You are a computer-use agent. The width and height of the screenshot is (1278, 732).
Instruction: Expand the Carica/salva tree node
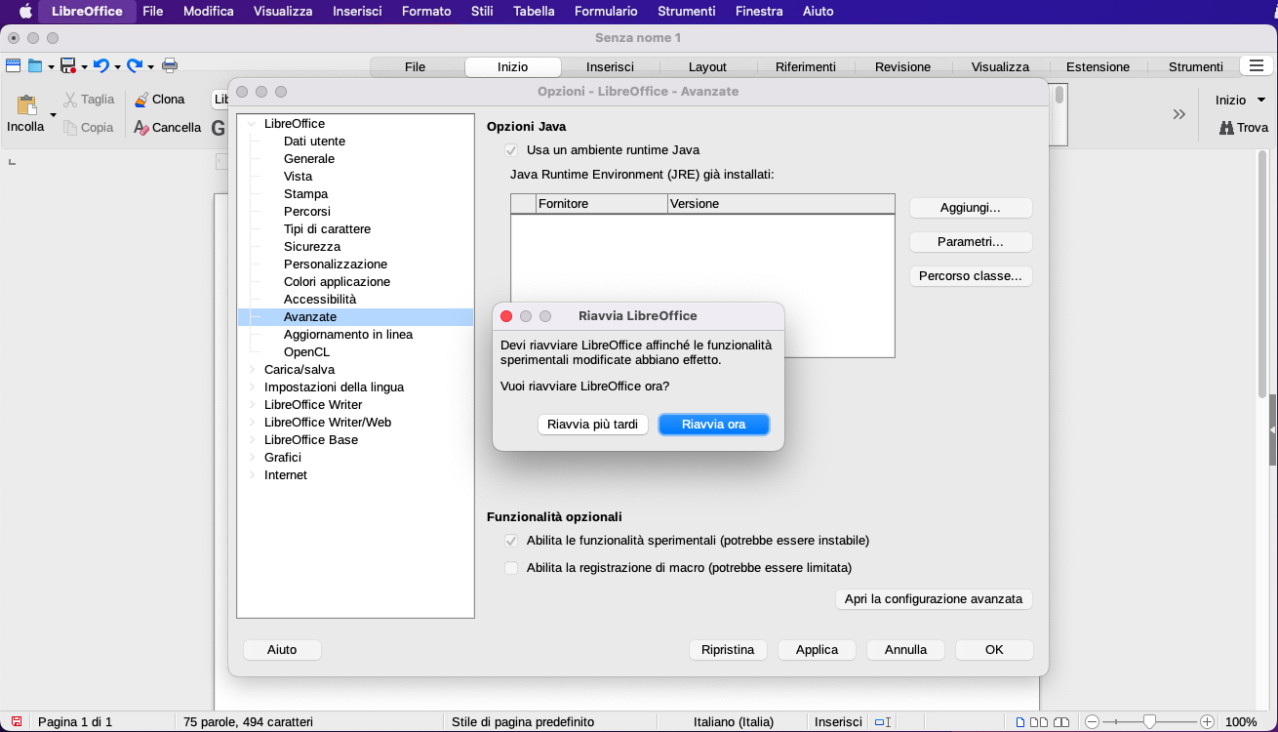pos(252,370)
